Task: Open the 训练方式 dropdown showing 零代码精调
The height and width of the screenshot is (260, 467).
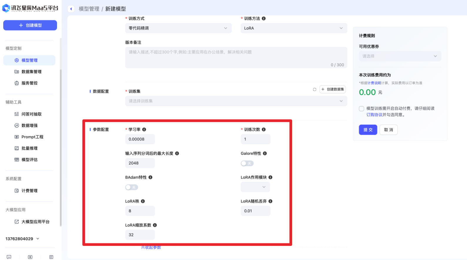Action: pyautogui.click(x=178, y=28)
